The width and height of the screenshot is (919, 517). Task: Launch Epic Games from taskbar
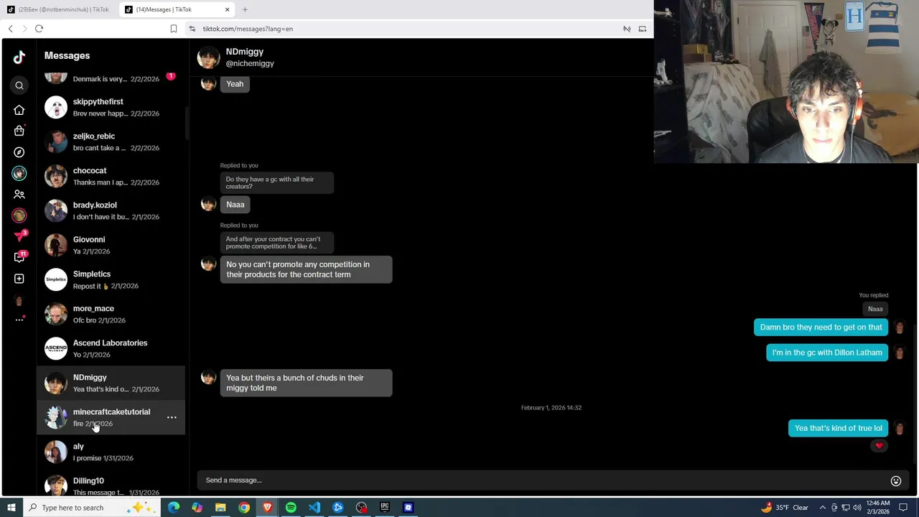[x=385, y=508]
